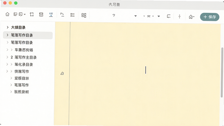Expand chevron of the unhighlighted 笔落写作目录 row
Image resolution: width=224 pixels, height=126 pixels.
[x=8, y=42]
